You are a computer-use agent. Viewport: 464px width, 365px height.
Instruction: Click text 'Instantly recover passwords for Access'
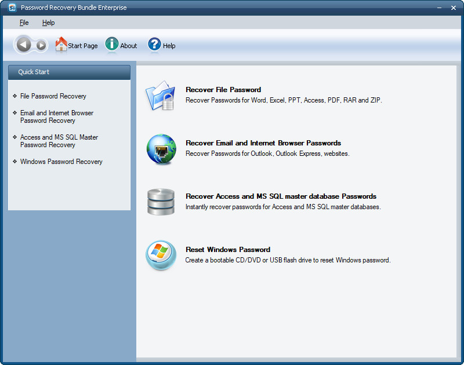(x=238, y=207)
